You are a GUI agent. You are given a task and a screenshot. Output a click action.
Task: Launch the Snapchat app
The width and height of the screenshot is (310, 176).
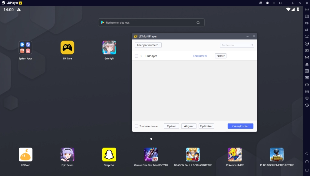[109, 154]
